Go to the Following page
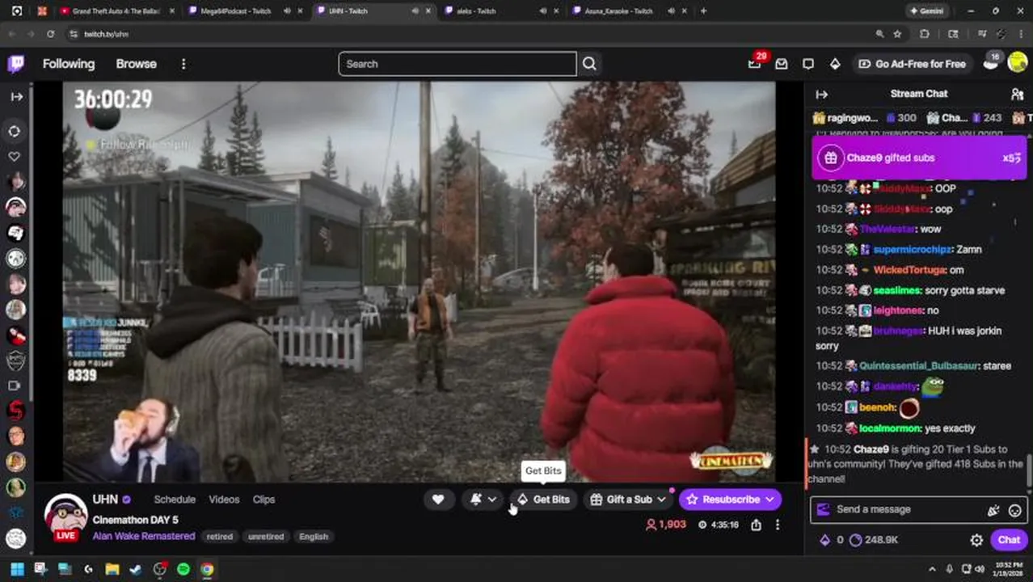Viewport: 1033px width, 582px height. pos(69,64)
